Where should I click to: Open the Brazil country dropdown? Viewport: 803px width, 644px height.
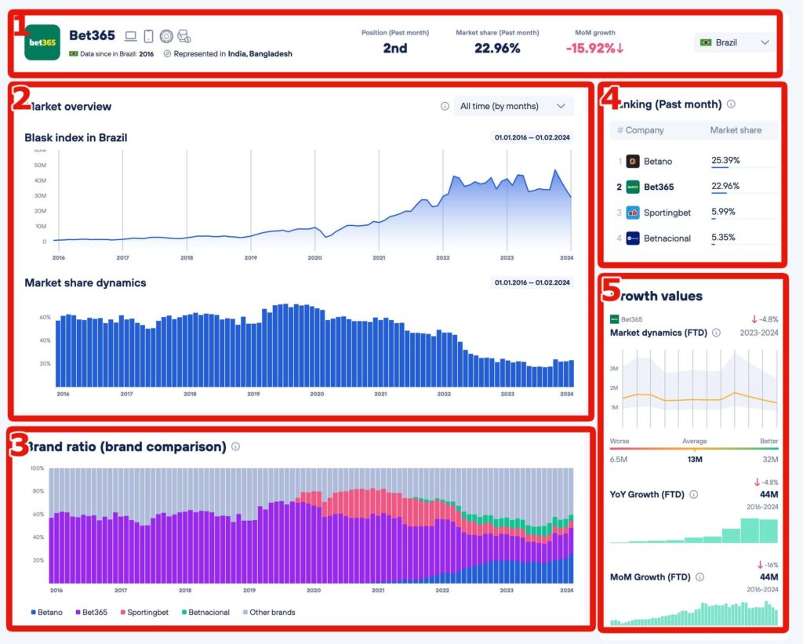734,42
